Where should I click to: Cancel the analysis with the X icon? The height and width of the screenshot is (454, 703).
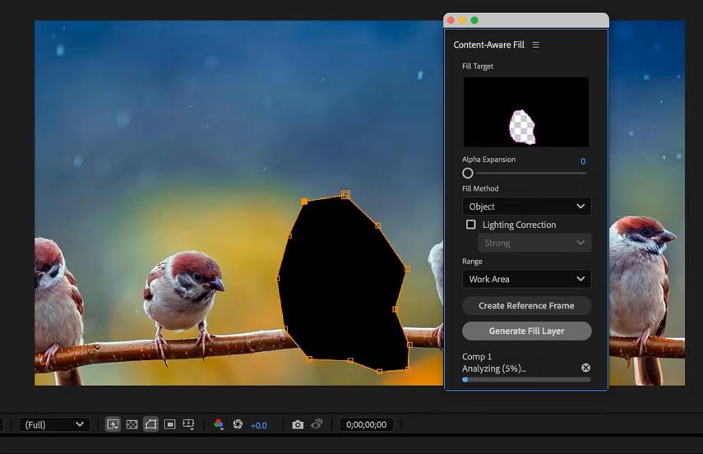(x=585, y=368)
